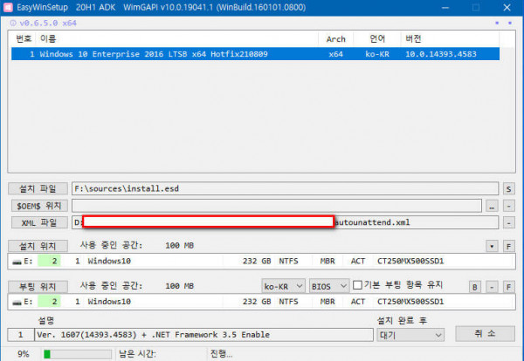Click the 10.0.14393.4583 version cell
Viewport: 524px width, 361px height.
point(441,54)
